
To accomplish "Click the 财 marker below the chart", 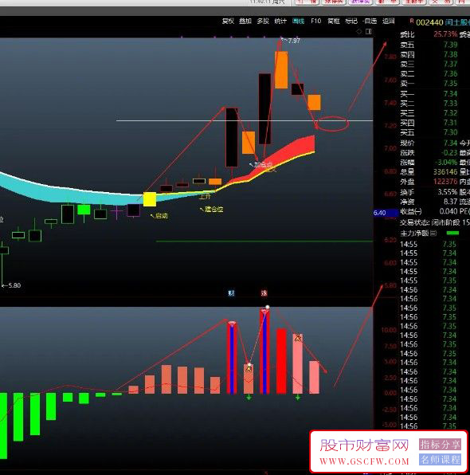I will 231,293.
